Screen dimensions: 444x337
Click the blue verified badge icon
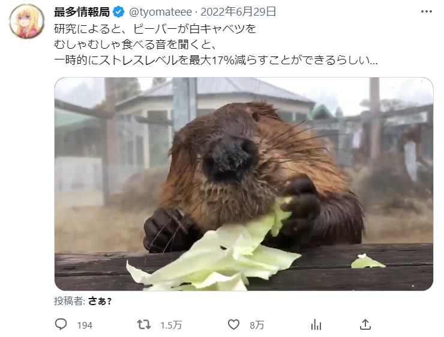[119, 12]
